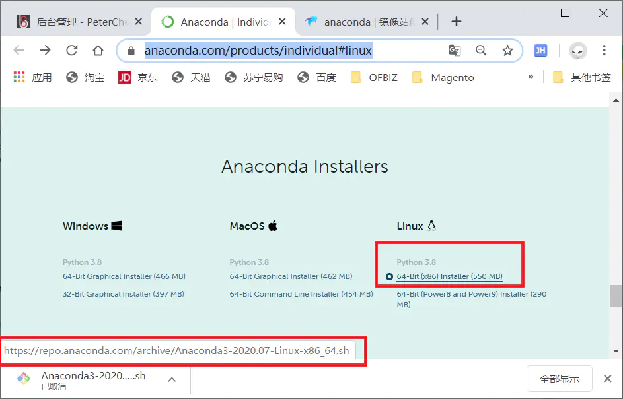Close the Anaconda Individual tab

pyautogui.click(x=282, y=22)
